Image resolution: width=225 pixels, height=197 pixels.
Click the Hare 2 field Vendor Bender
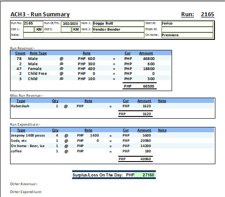coord(118,29)
